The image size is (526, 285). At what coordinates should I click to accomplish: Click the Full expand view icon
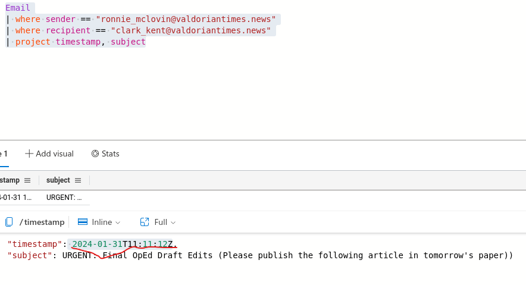144,222
